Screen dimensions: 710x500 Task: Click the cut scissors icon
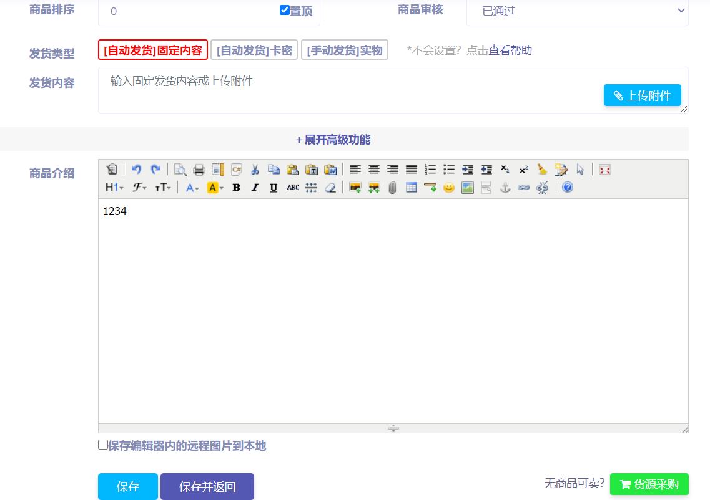point(255,170)
